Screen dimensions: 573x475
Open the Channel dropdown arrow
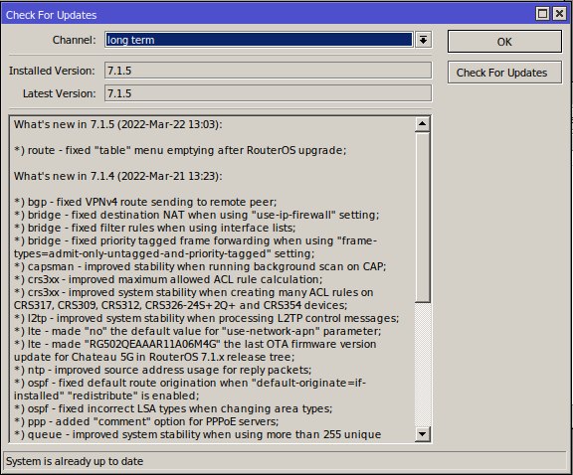(x=423, y=40)
